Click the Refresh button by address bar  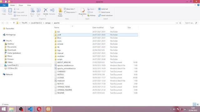pos(180,23)
